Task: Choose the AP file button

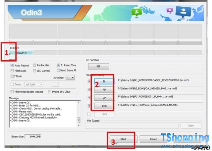Action: (104, 89)
